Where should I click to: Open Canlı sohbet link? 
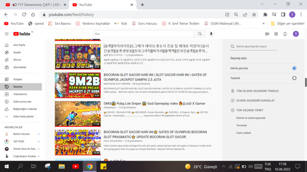243,133
